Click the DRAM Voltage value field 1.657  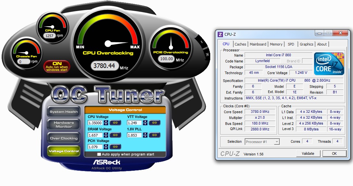click(95, 135)
